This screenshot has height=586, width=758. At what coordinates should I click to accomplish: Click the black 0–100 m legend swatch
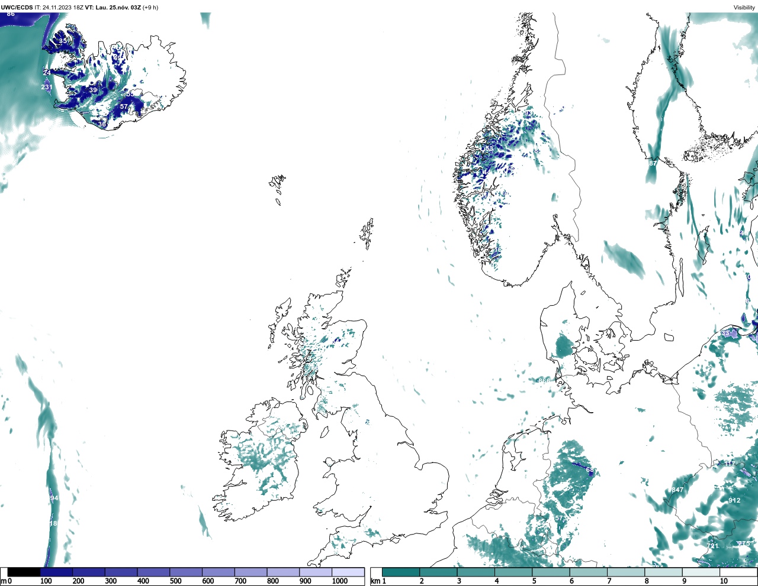click(x=24, y=572)
